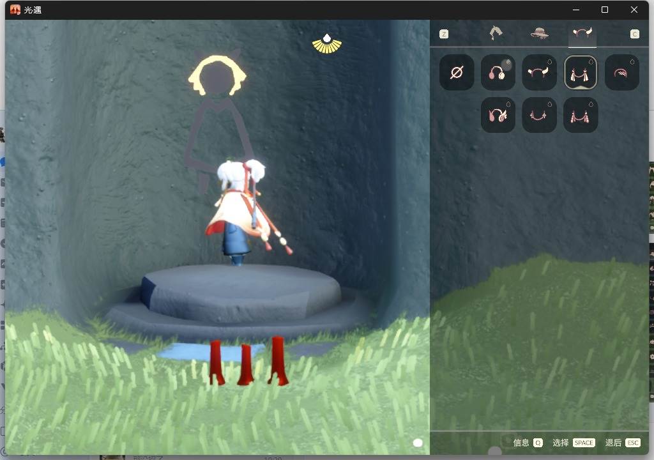Click the 选择 select button
The height and width of the screenshot is (460, 654).
click(561, 443)
